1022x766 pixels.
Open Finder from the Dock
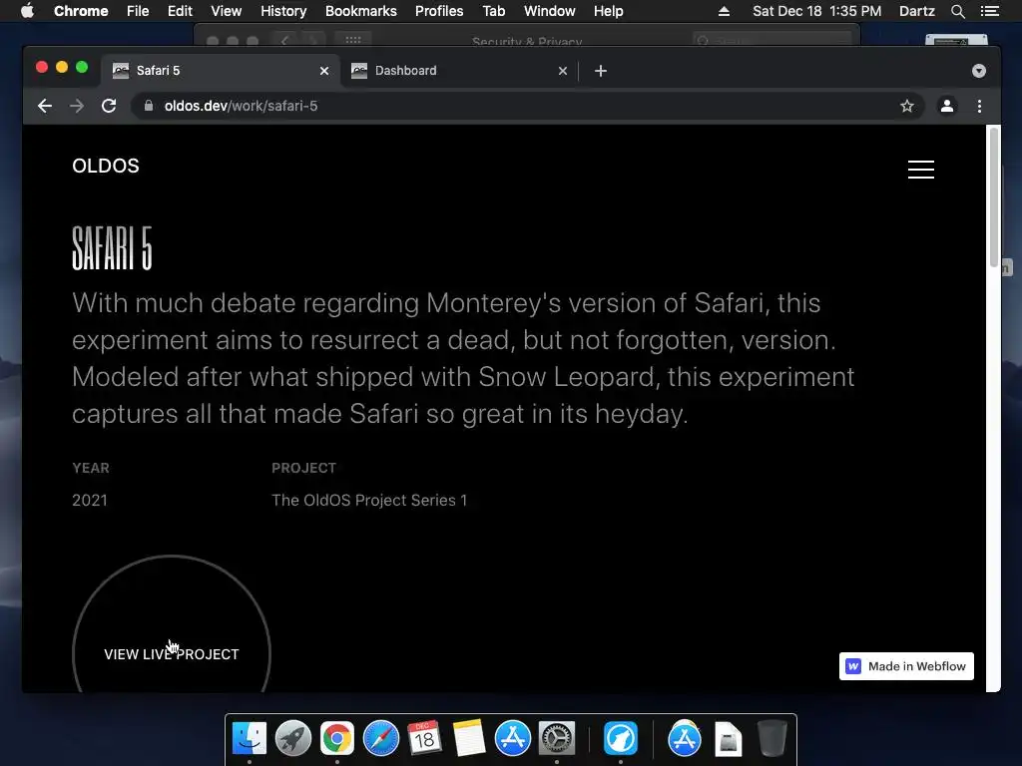click(x=250, y=738)
